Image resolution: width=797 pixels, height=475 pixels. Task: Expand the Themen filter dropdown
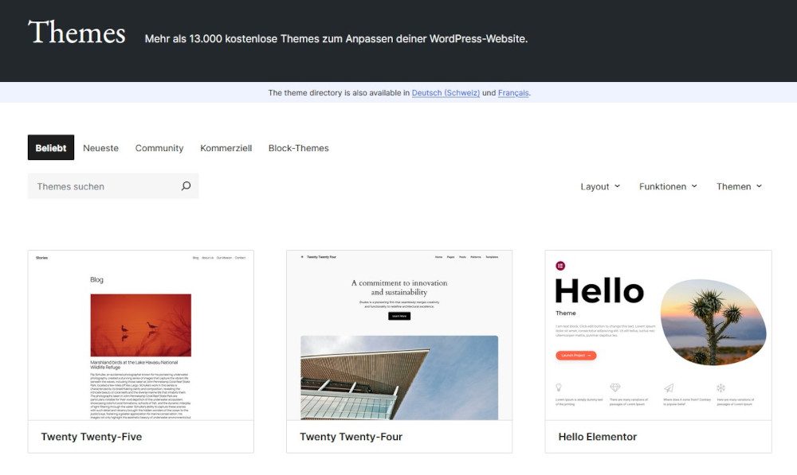(x=739, y=187)
